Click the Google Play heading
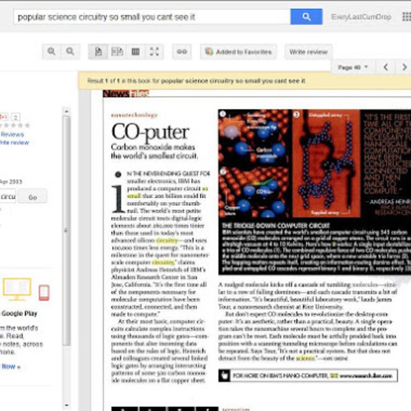411x411 pixels. [19, 313]
